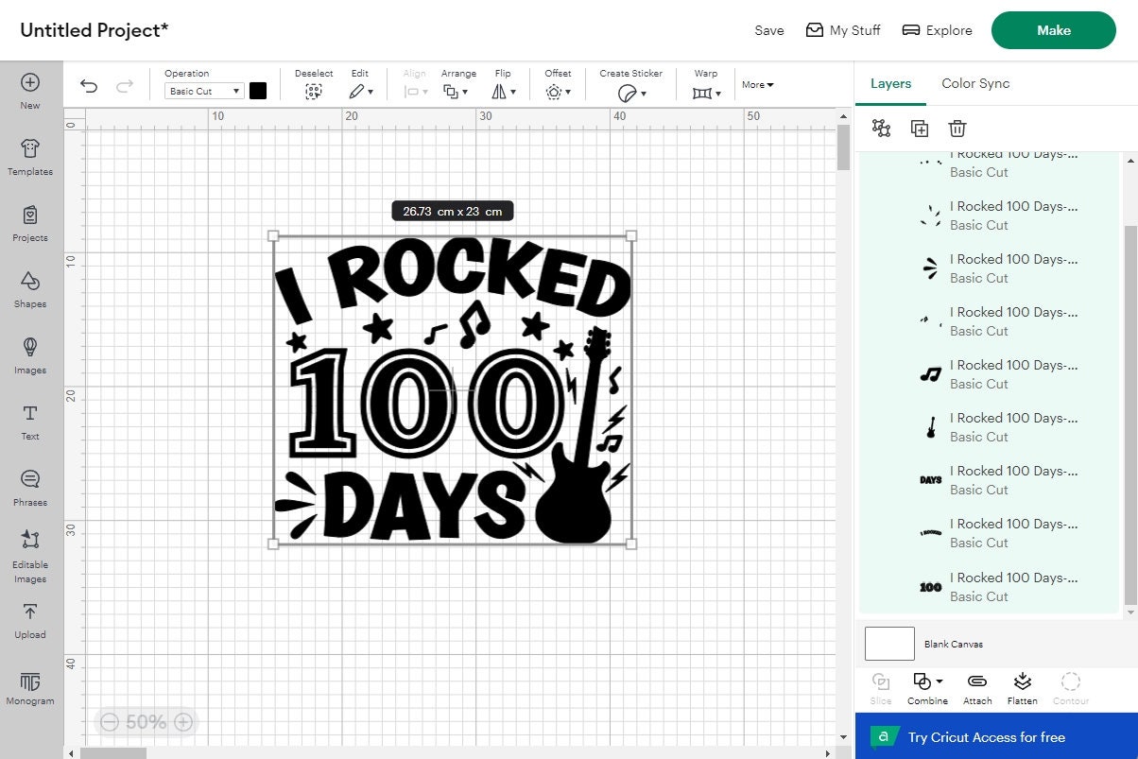Click the Save link

point(768,30)
